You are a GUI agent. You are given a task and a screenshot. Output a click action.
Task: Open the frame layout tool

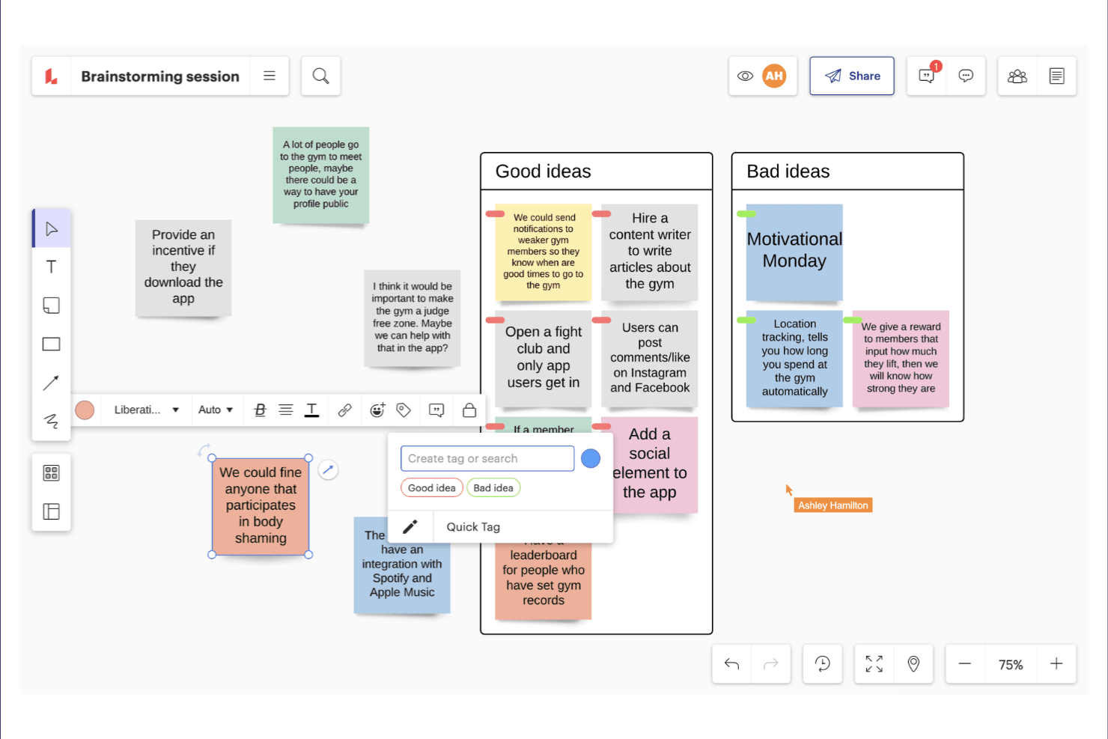coord(52,511)
